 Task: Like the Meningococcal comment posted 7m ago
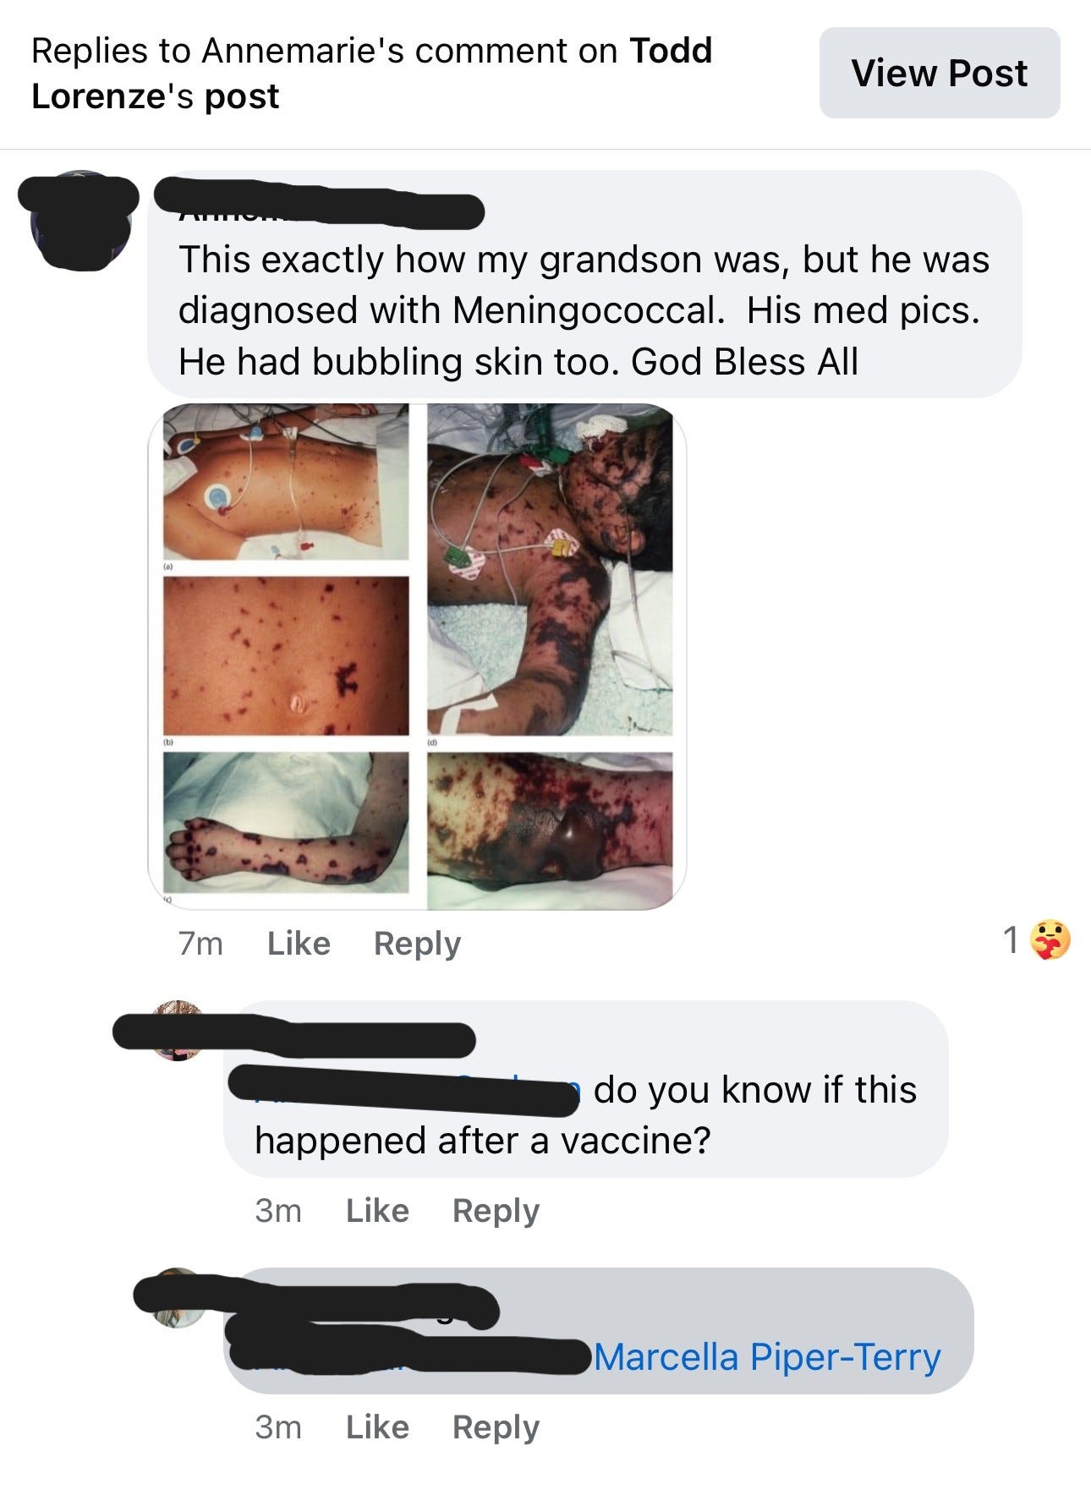[x=299, y=943]
